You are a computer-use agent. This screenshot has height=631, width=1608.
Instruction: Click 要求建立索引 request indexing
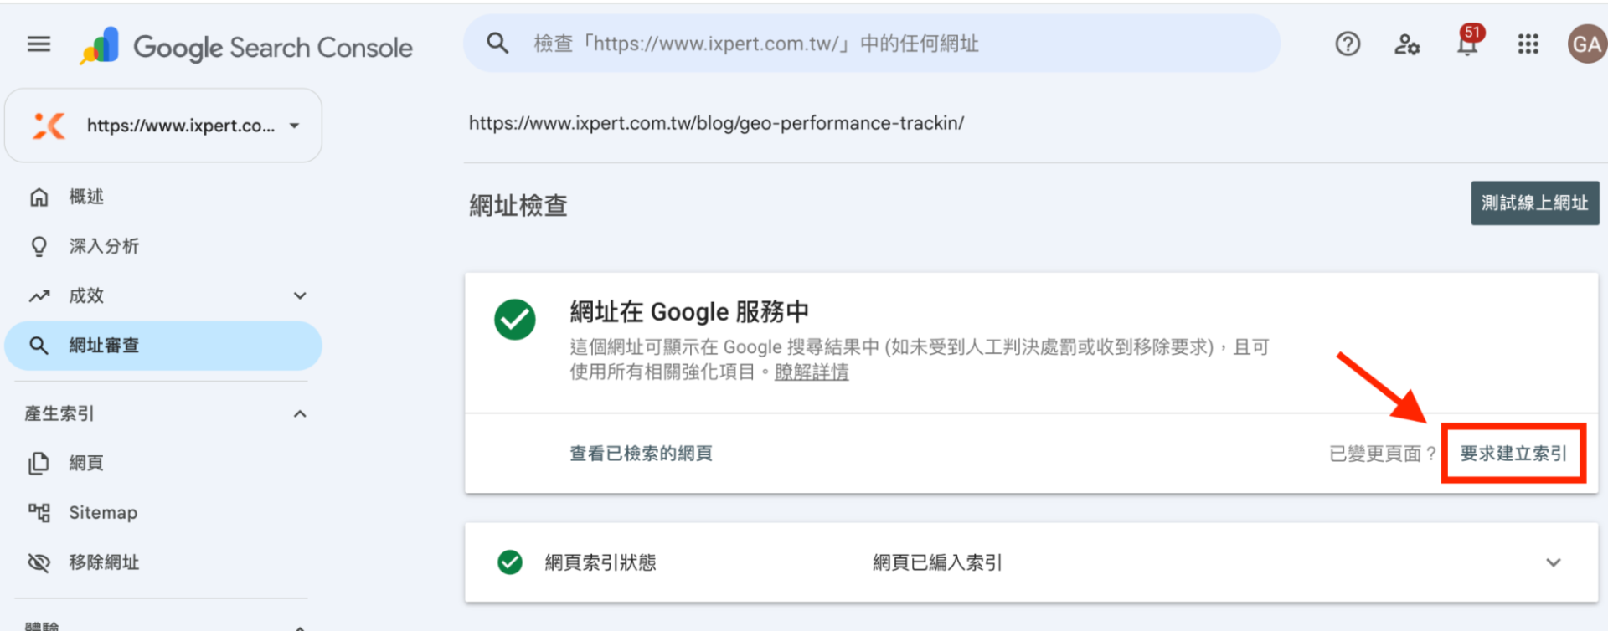1513,454
